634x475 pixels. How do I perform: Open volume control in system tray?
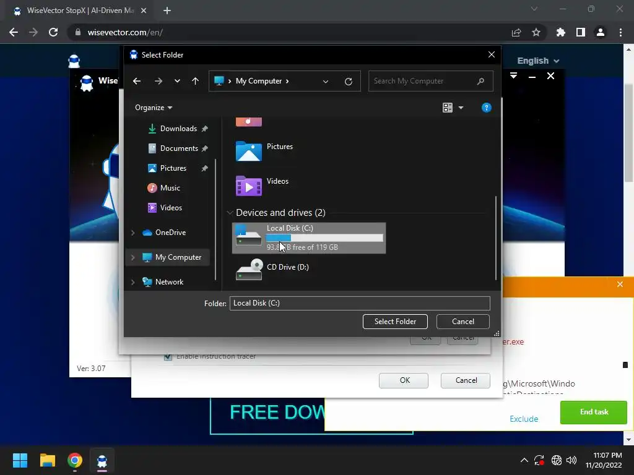(571, 460)
